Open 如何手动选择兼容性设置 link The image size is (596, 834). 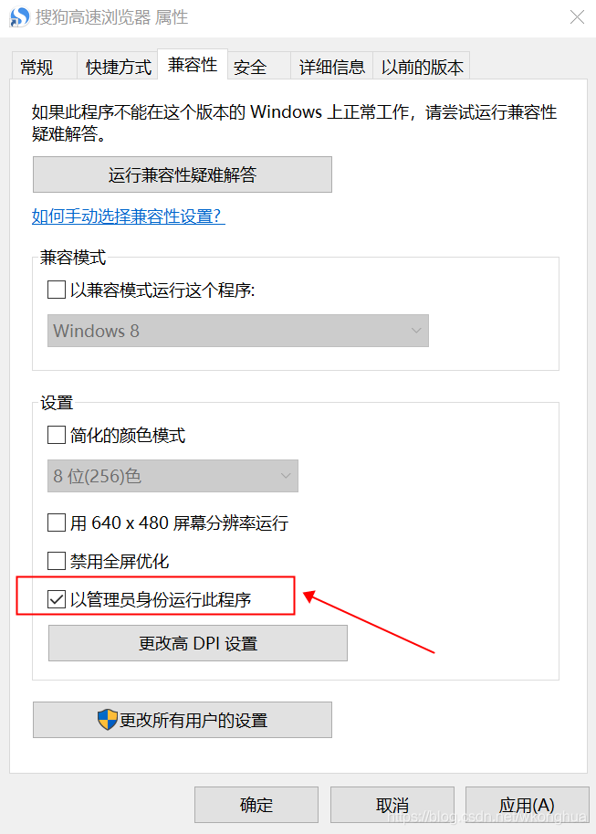coord(128,216)
